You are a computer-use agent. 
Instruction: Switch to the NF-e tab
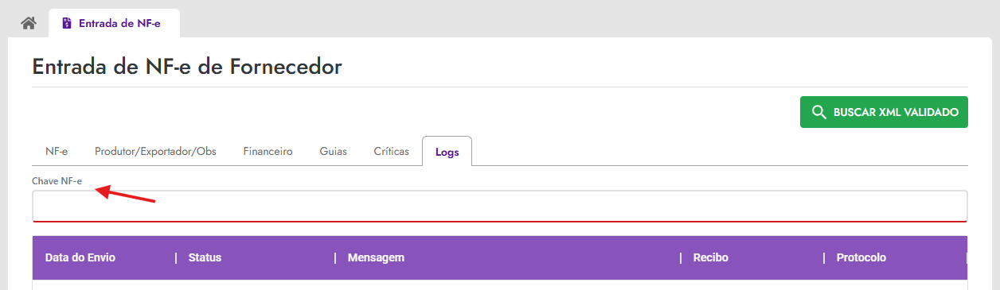(x=57, y=151)
